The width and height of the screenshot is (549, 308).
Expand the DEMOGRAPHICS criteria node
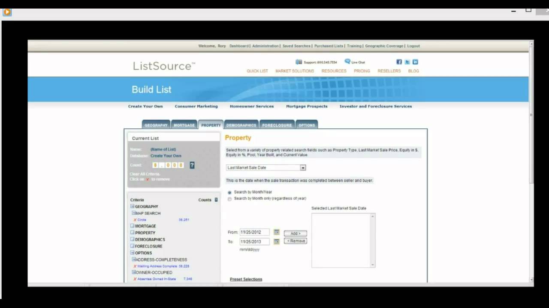click(132, 239)
